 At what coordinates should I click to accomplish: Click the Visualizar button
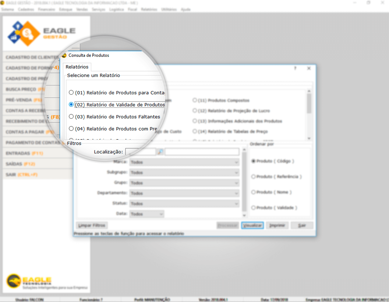click(253, 225)
